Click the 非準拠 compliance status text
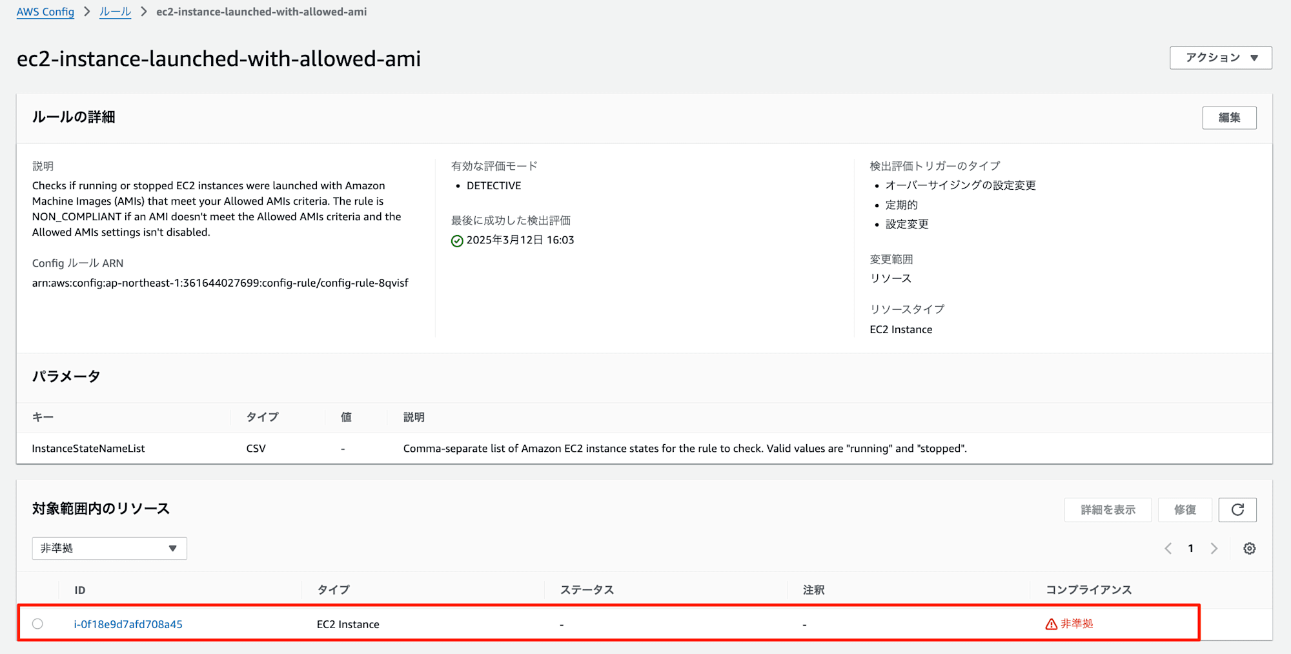The image size is (1291, 654). (x=1077, y=624)
